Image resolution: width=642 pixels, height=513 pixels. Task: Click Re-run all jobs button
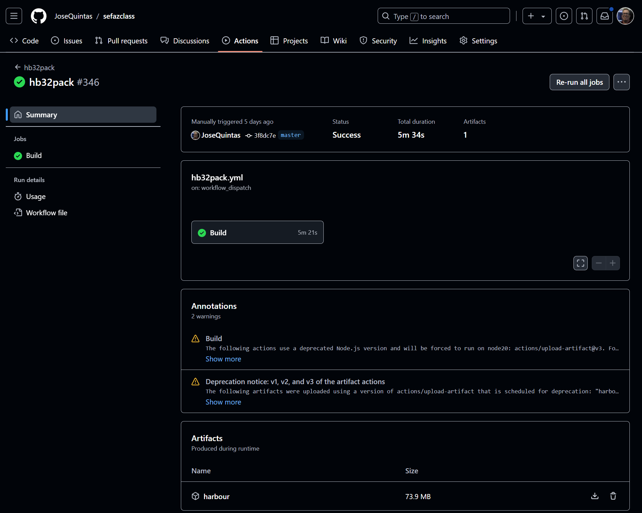pos(580,82)
